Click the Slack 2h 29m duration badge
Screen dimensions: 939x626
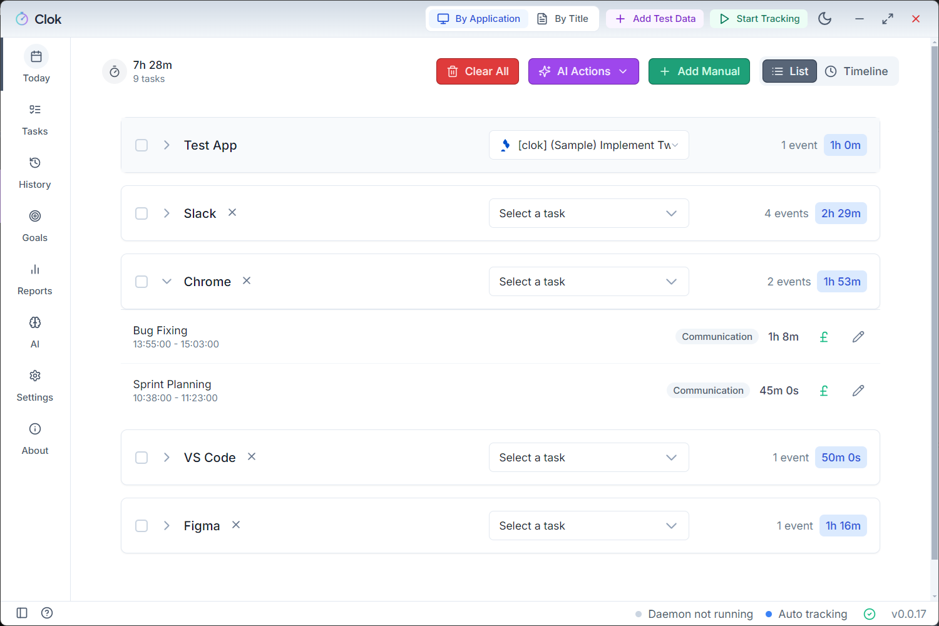pos(841,213)
